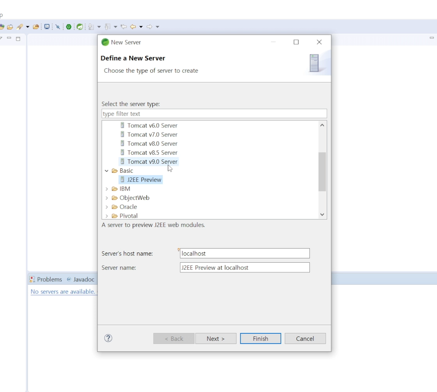Click the Search flashlight toolbar icon
437x392 pixels.
[20, 27]
